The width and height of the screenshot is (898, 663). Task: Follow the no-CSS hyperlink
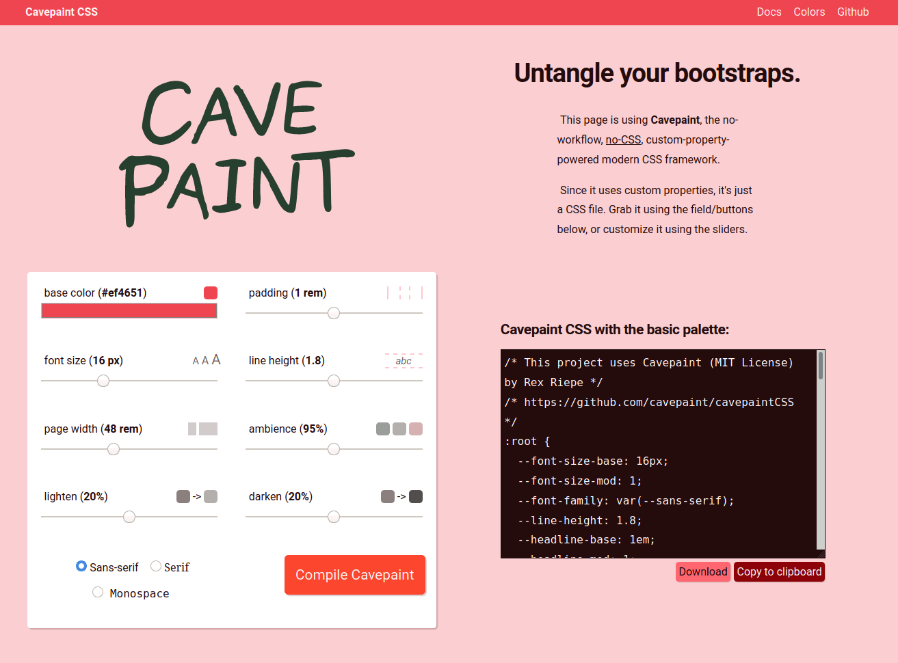(623, 139)
